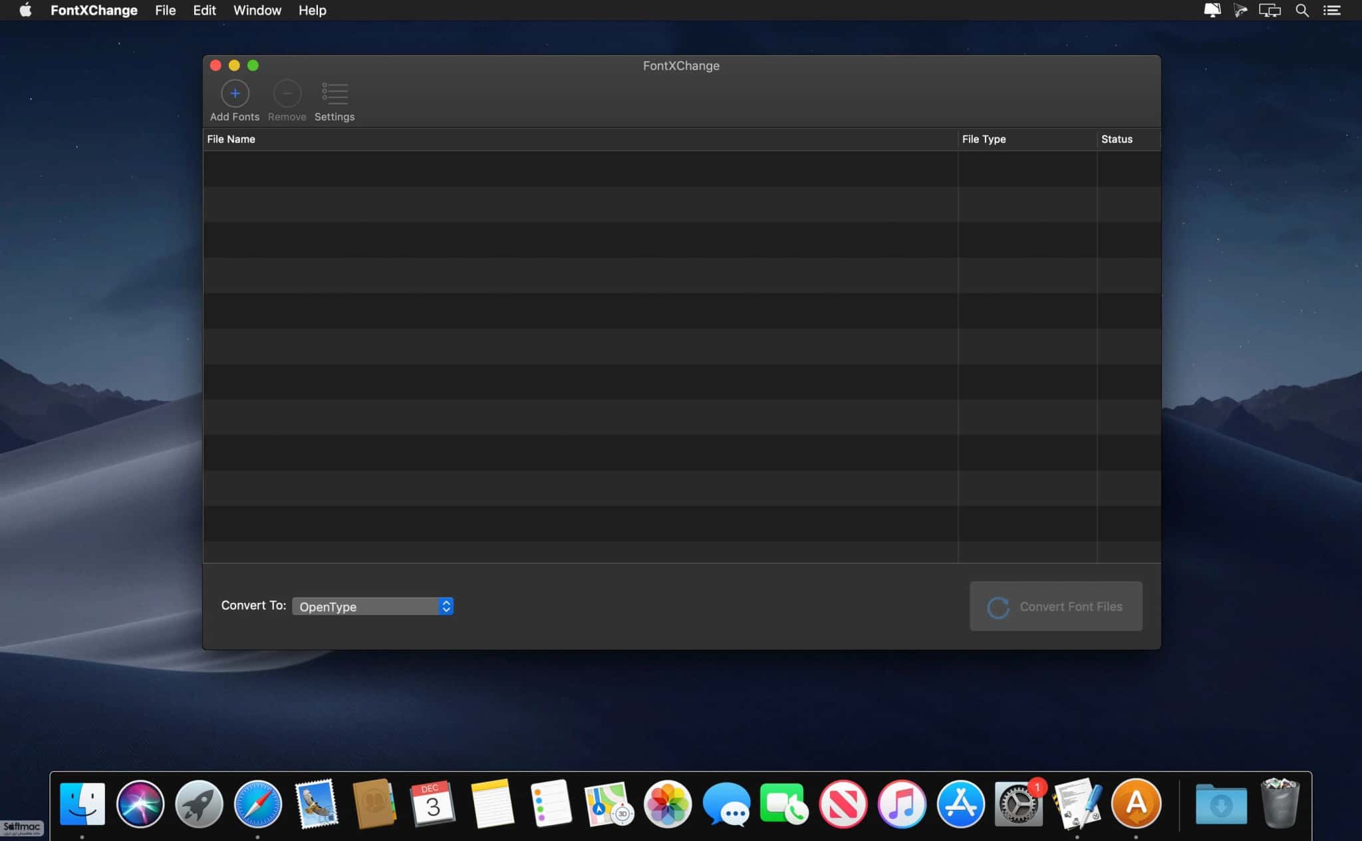1362x841 pixels.
Task: Open Calendar showing Dec 3 in Dock
Action: [433, 804]
